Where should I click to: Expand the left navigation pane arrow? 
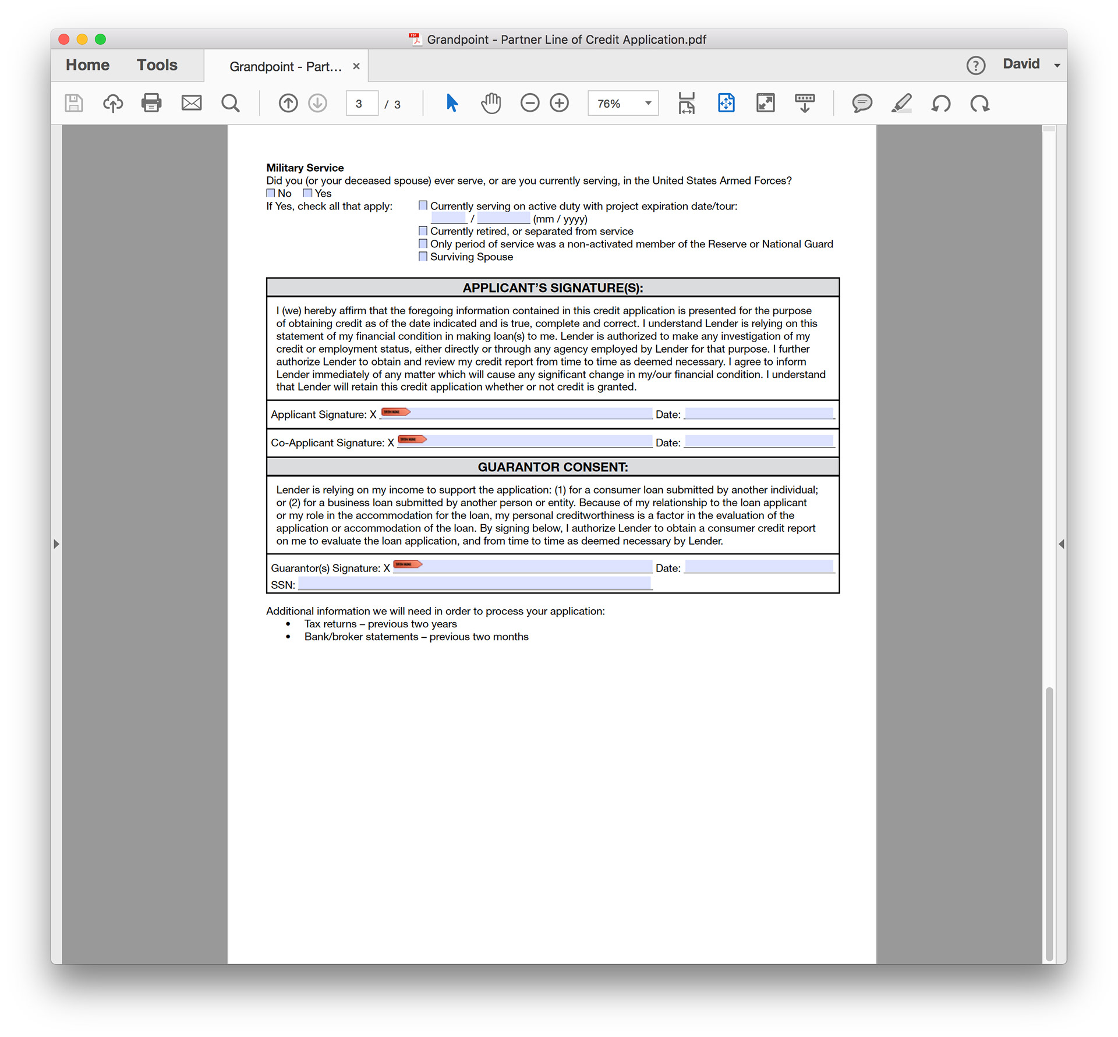(x=56, y=544)
